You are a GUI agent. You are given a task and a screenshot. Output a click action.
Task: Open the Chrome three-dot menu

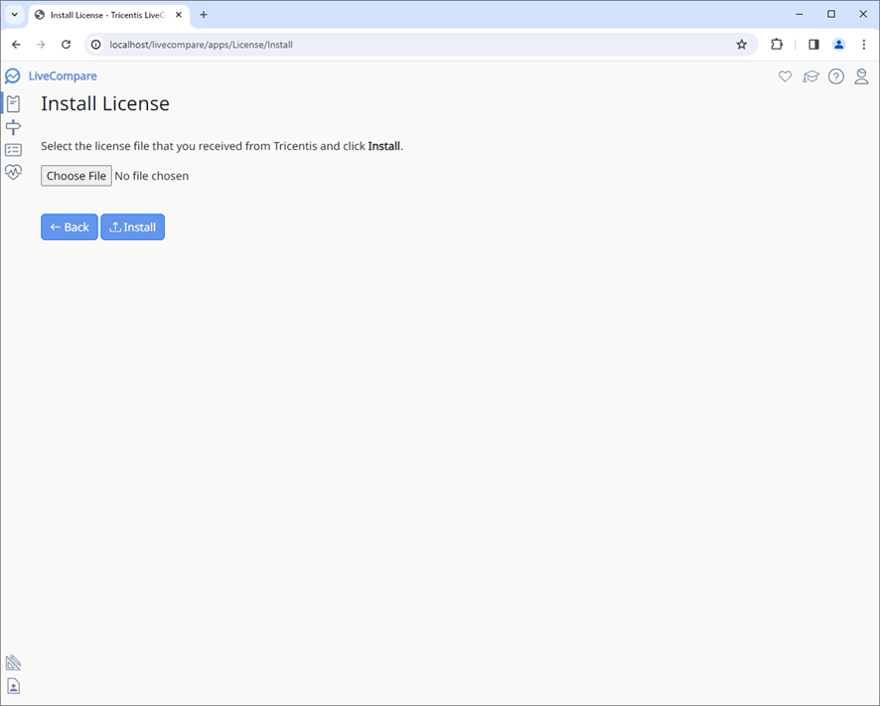point(865,45)
